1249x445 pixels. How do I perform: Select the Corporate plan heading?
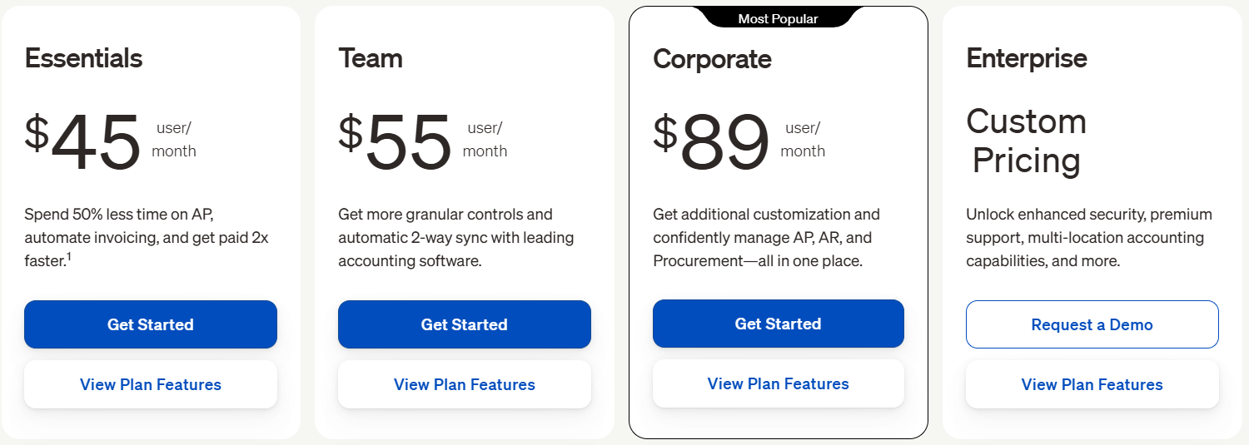point(712,59)
